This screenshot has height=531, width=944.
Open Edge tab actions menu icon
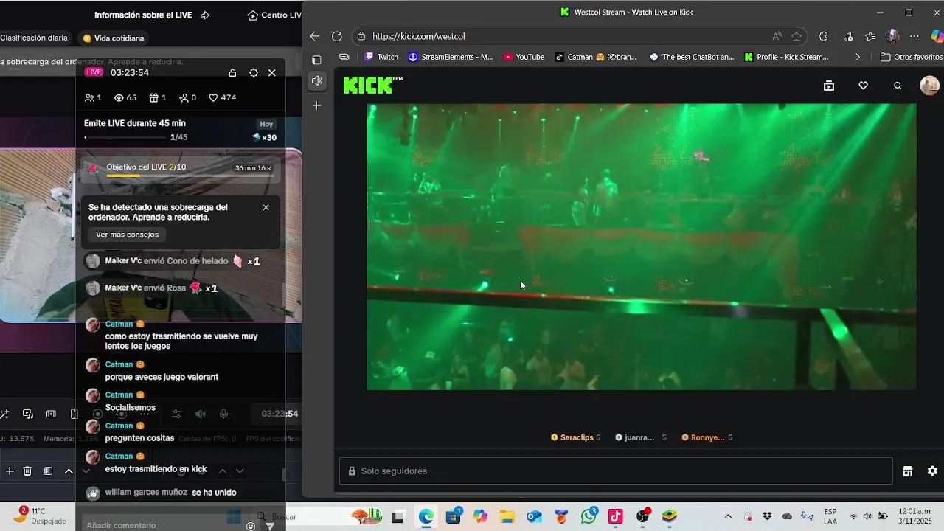pos(317,60)
